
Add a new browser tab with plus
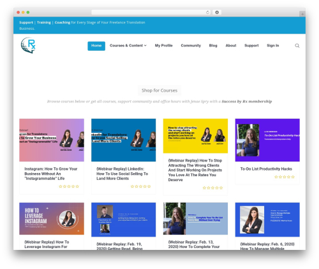pos(302,14)
